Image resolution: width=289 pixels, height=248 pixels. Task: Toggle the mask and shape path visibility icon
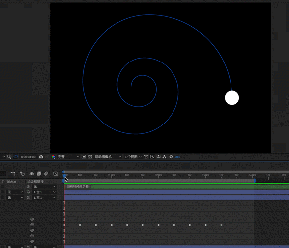(16, 157)
